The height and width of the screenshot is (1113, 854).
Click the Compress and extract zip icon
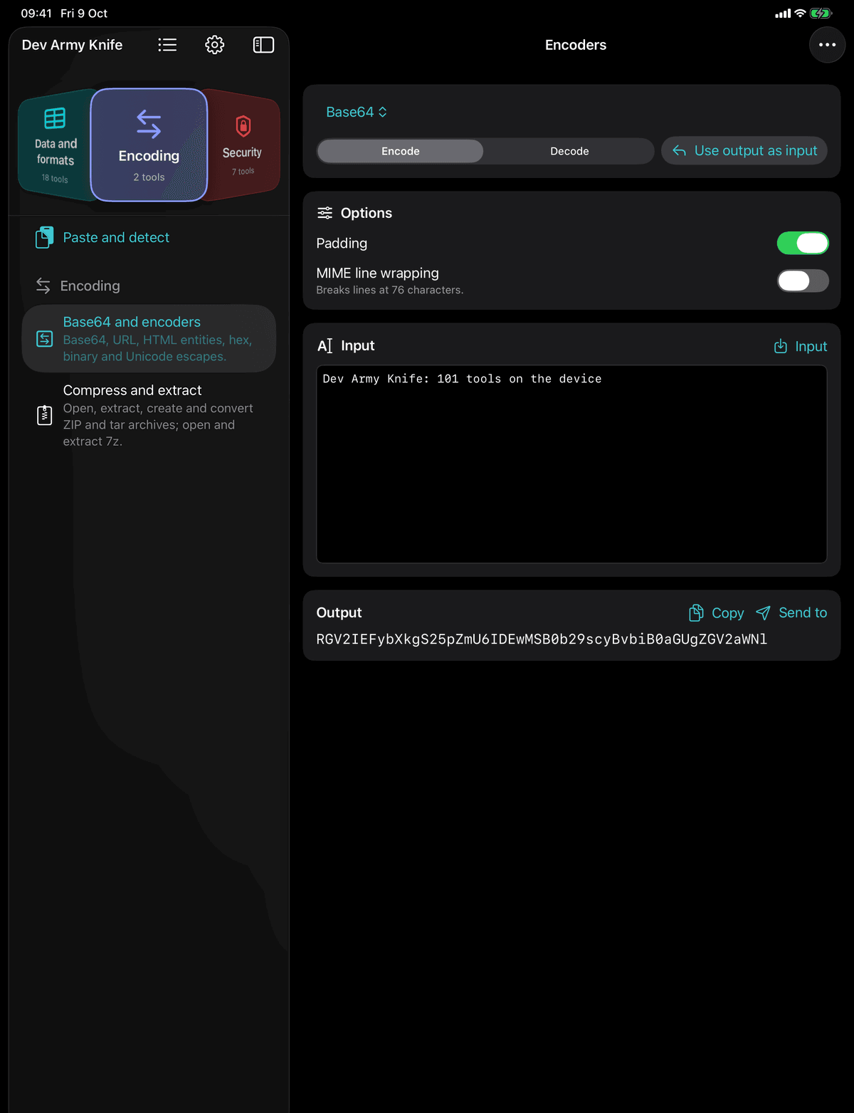click(x=44, y=415)
